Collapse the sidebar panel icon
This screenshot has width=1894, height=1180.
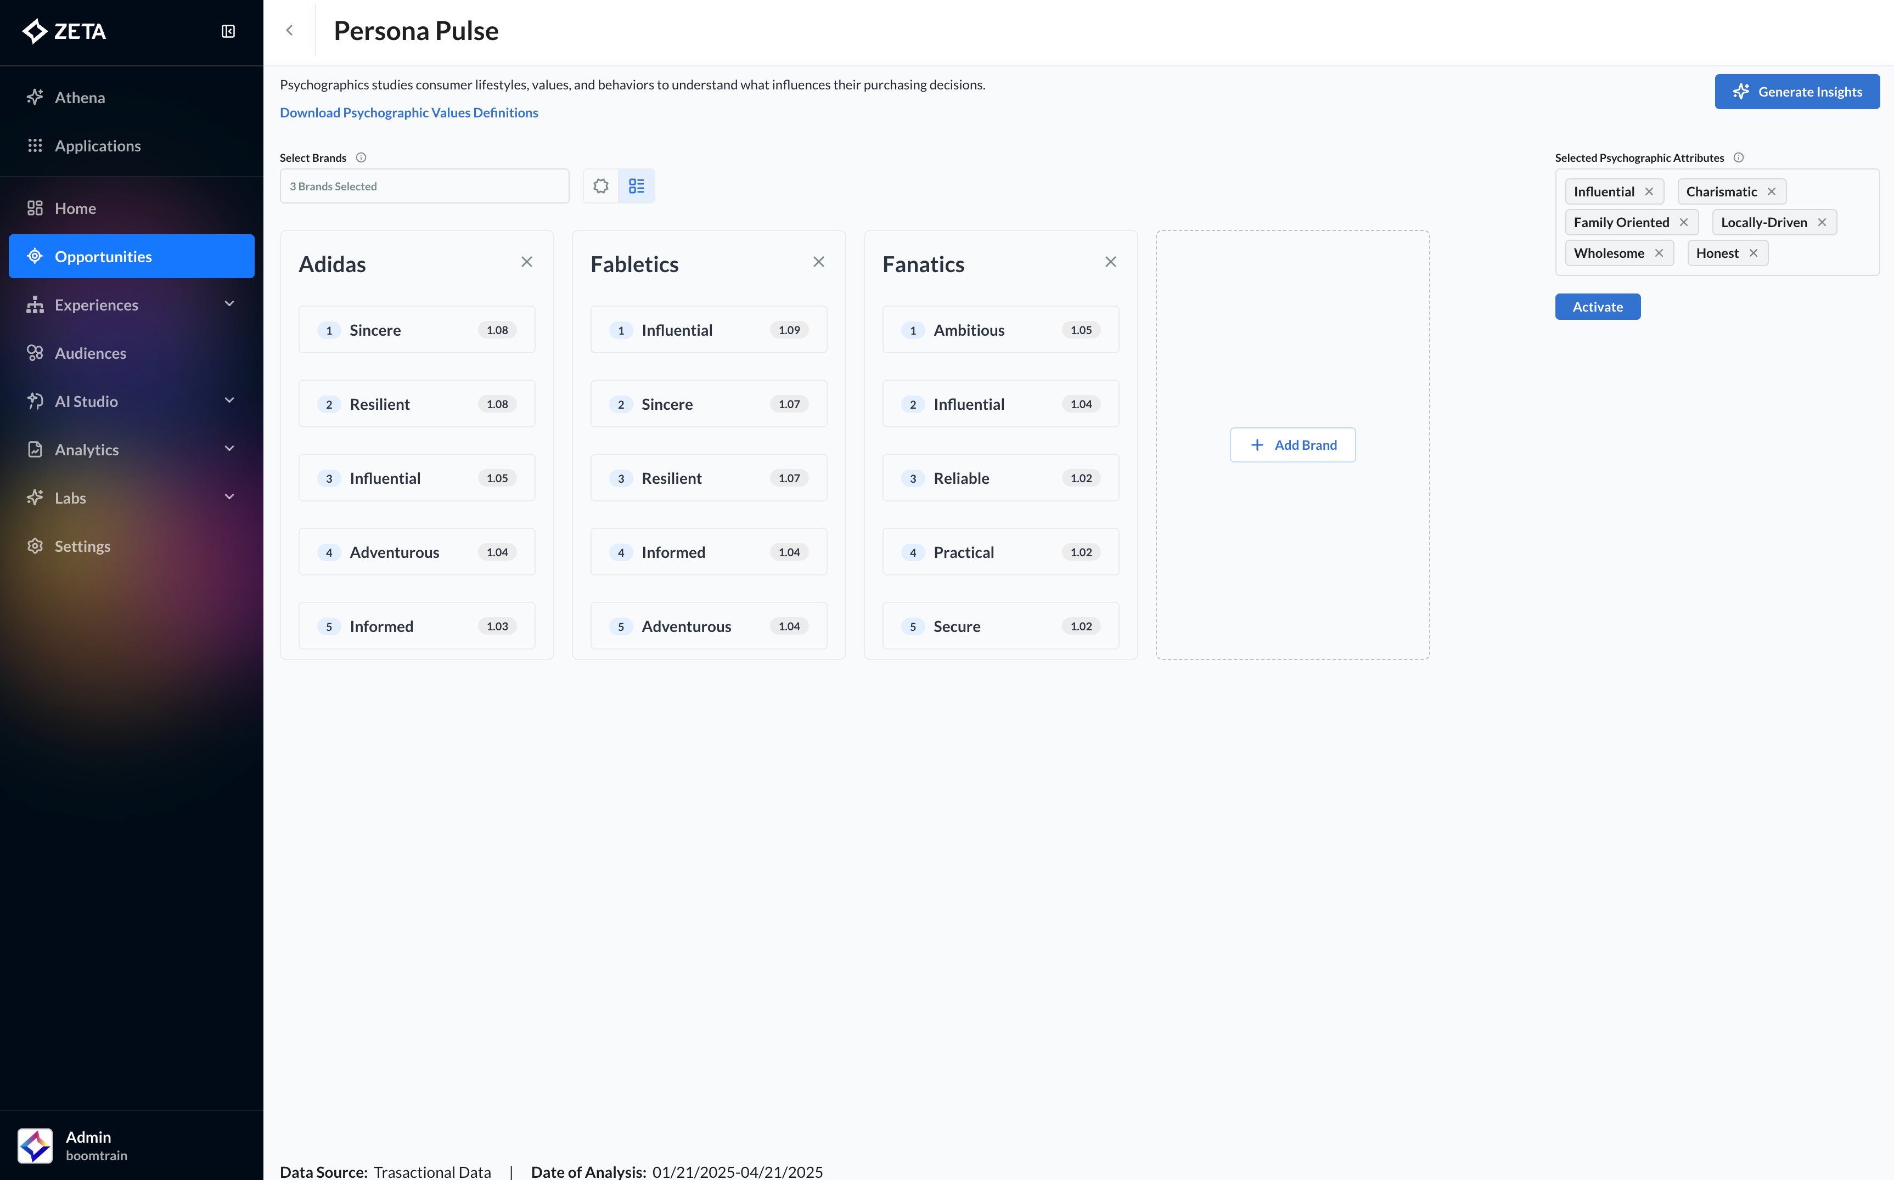coord(228,31)
